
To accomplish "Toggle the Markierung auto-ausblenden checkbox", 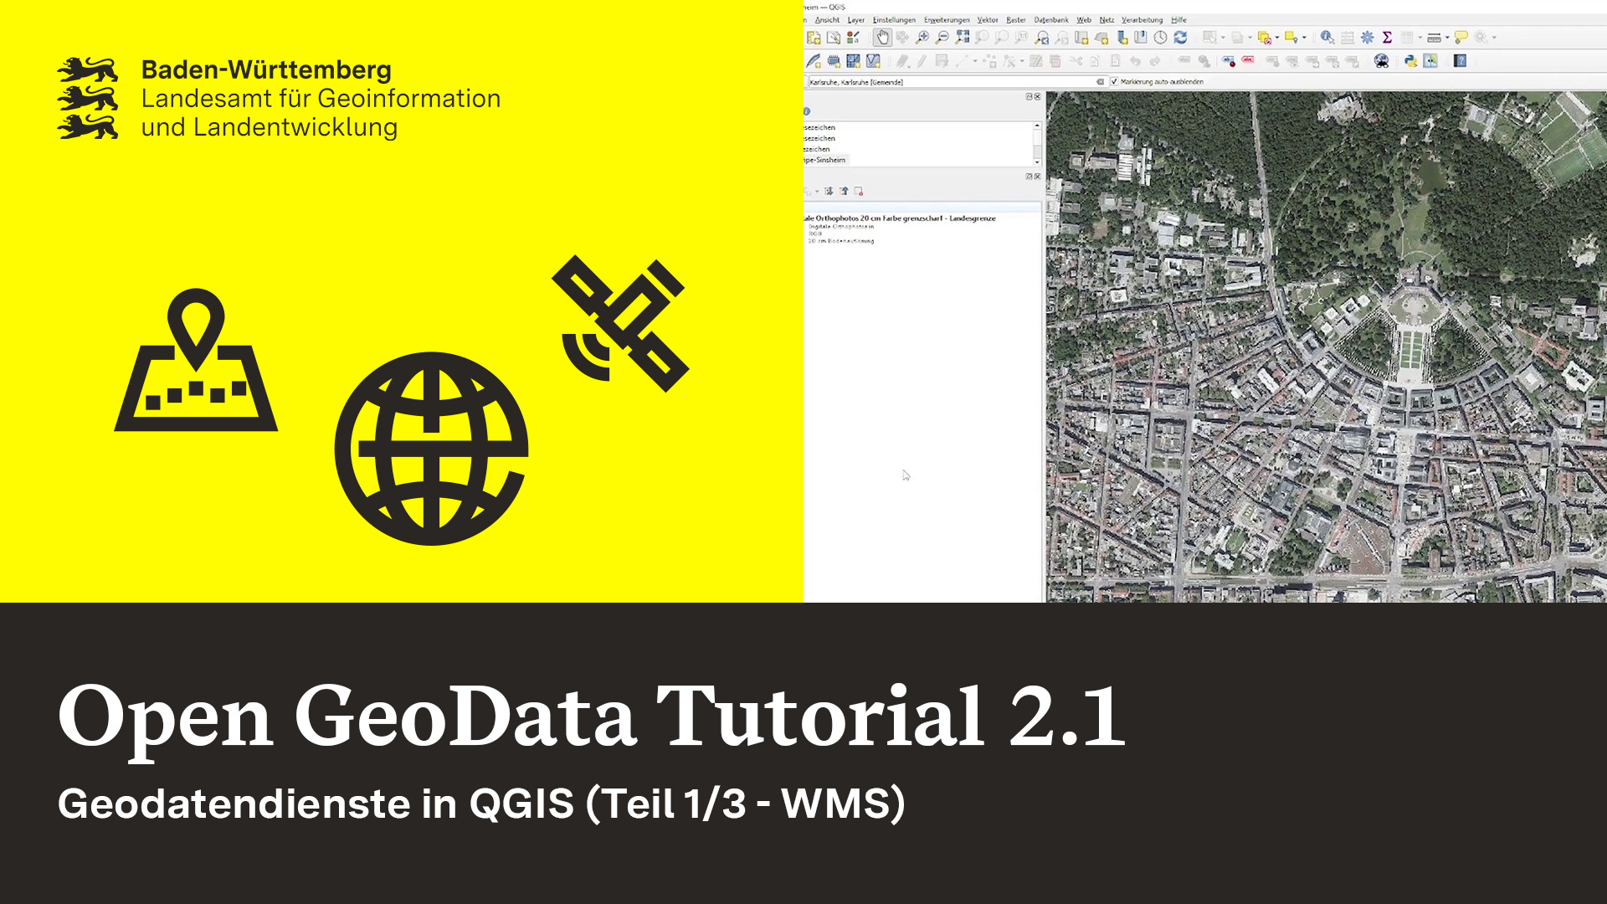I will (x=1115, y=82).
